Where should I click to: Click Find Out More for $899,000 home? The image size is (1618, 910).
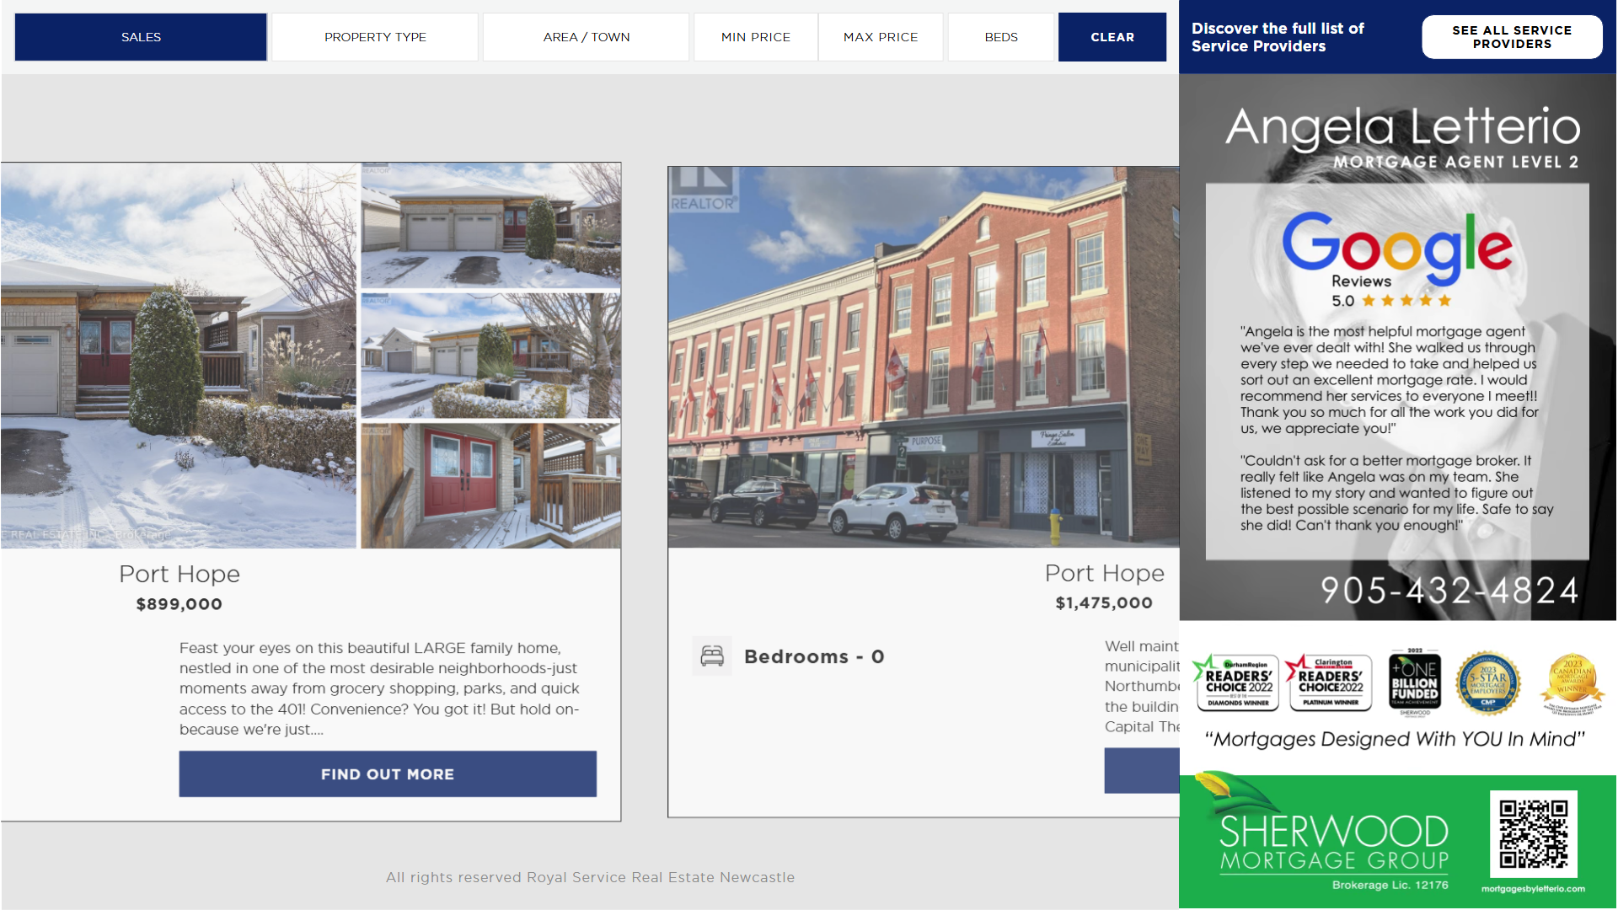[x=388, y=773]
